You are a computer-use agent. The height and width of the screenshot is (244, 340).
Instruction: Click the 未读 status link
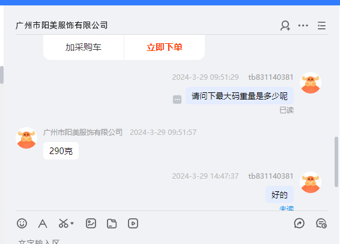tap(287, 208)
